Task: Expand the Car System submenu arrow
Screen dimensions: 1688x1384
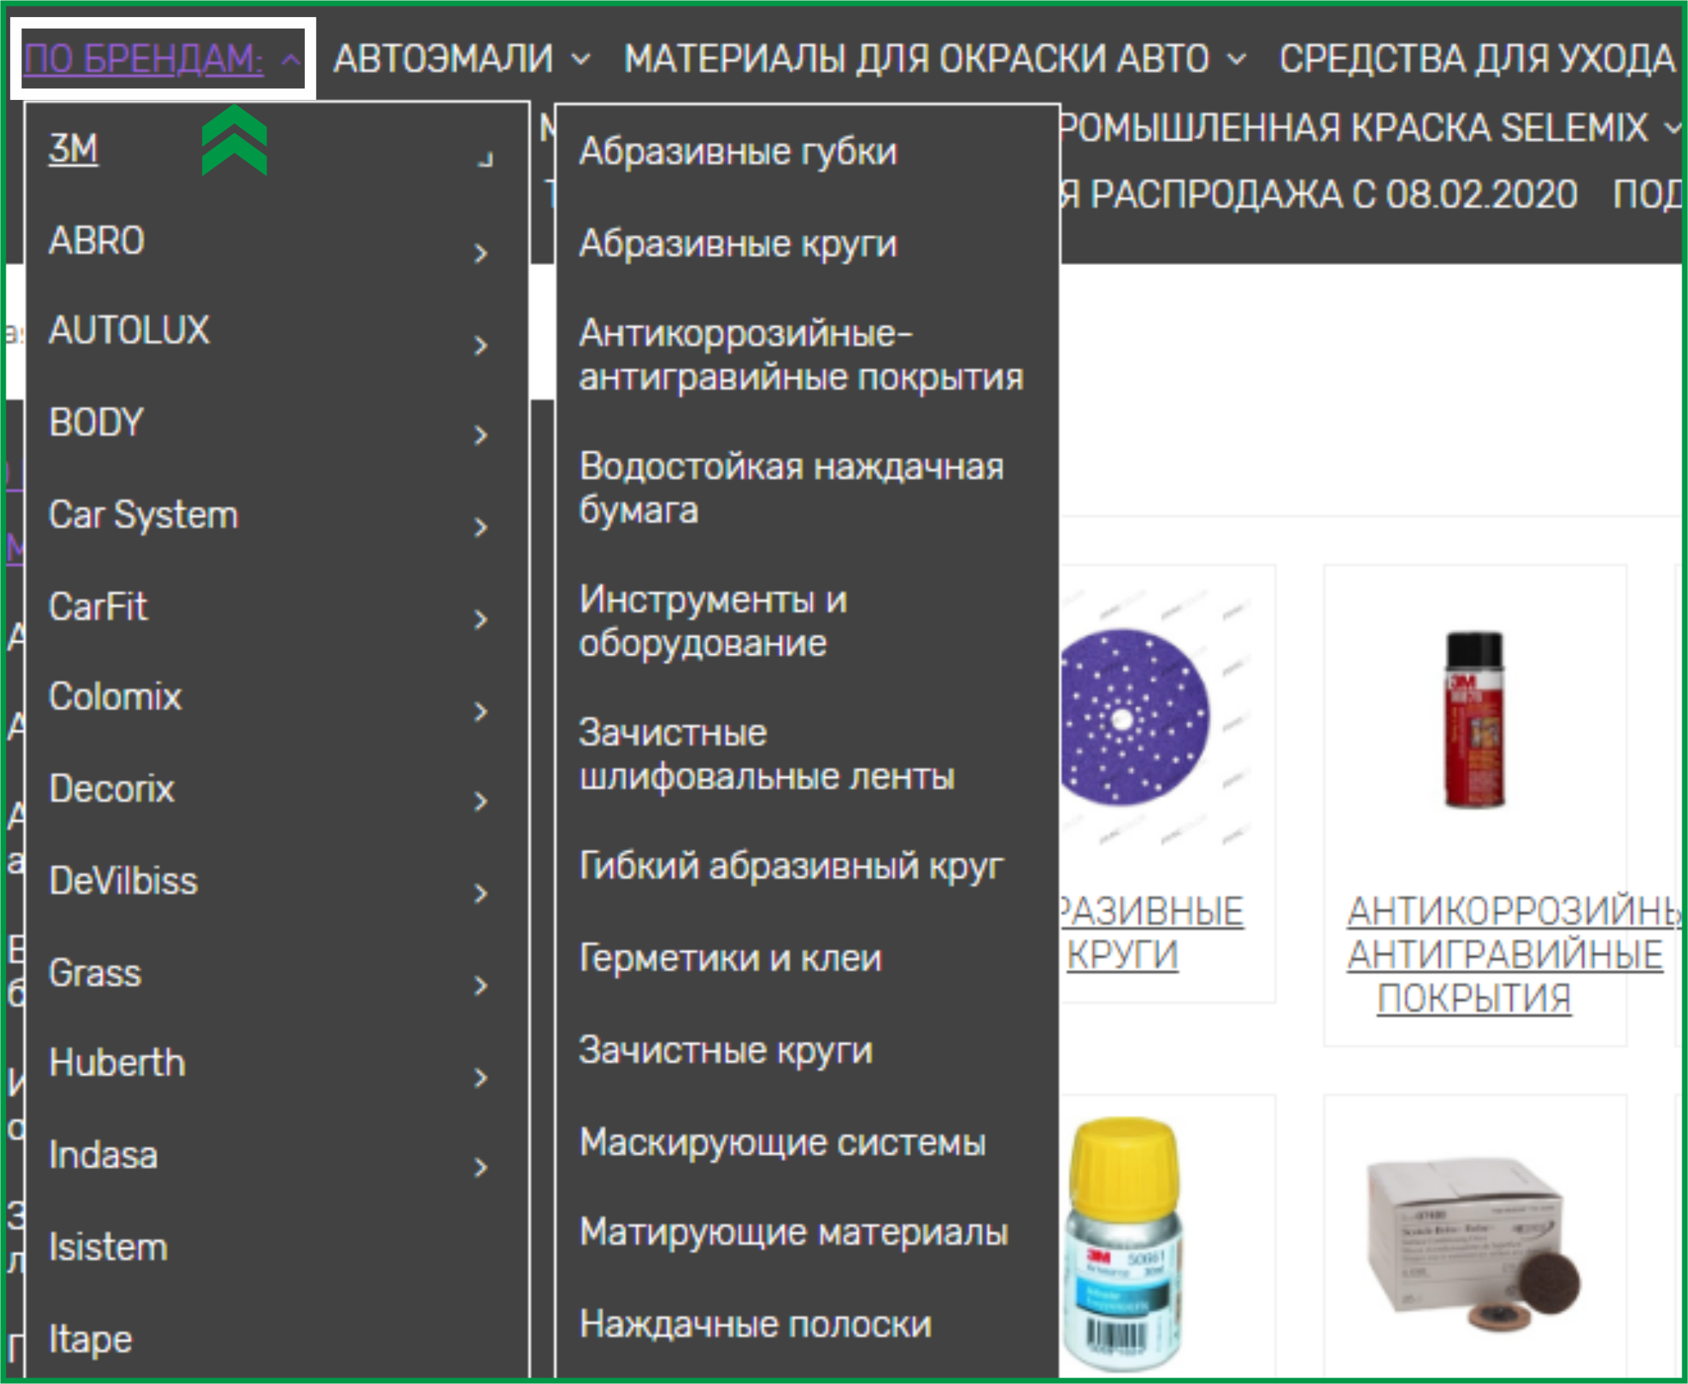Action: pyautogui.click(x=481, y=527)
